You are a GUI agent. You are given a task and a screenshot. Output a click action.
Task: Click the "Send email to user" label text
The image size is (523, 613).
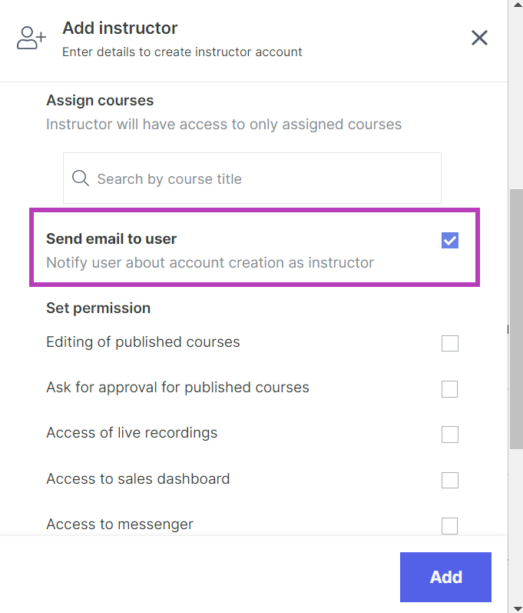pos(111,239)
